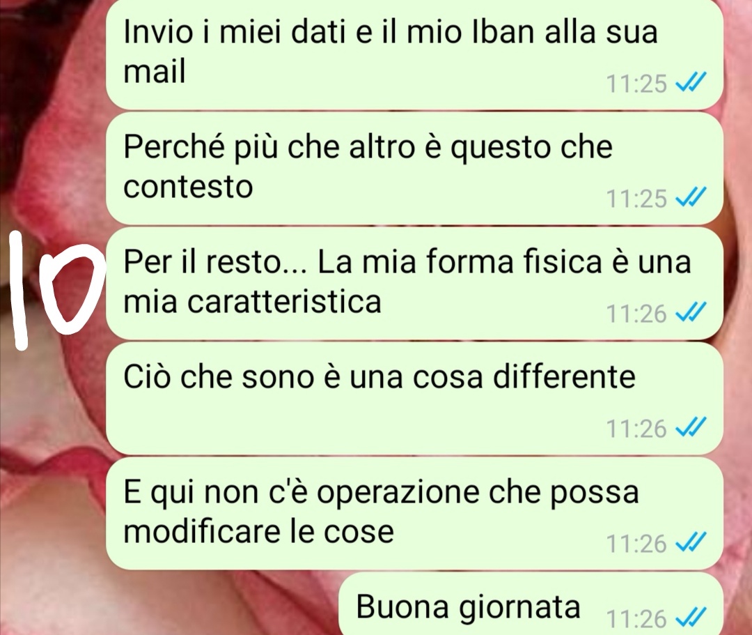Tap read-receipt checkmarks on "Invio i miei dati" message
This screenshot has height=635, width=752.
690,84
